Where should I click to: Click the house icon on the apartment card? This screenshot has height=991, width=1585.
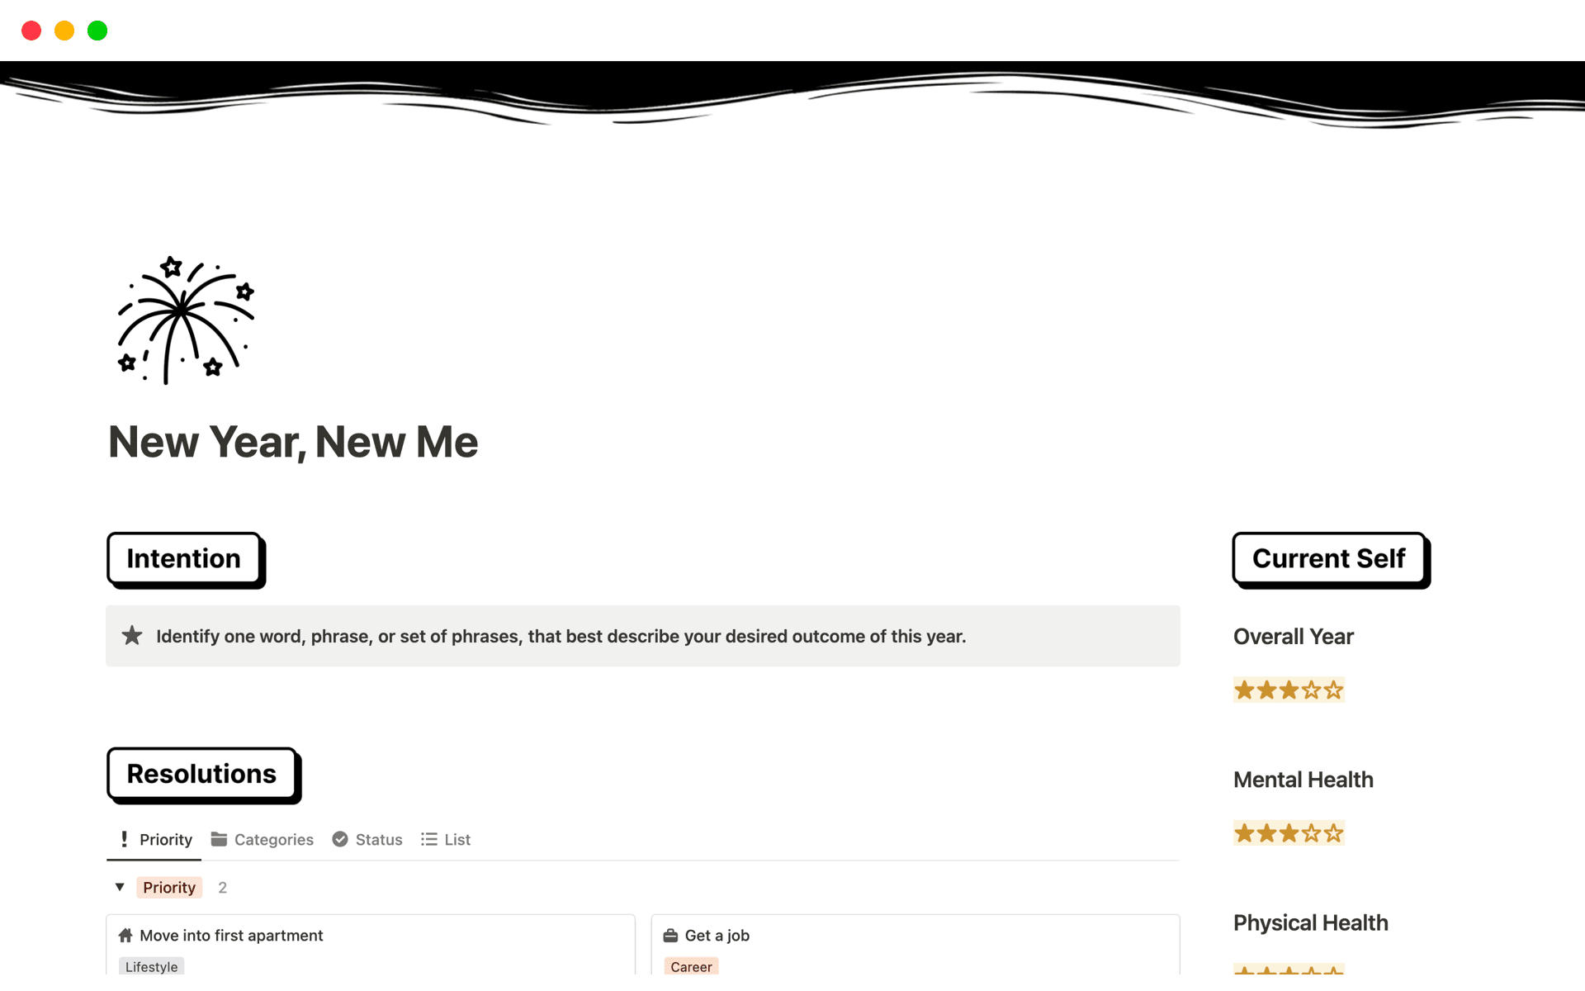point(125,936)
